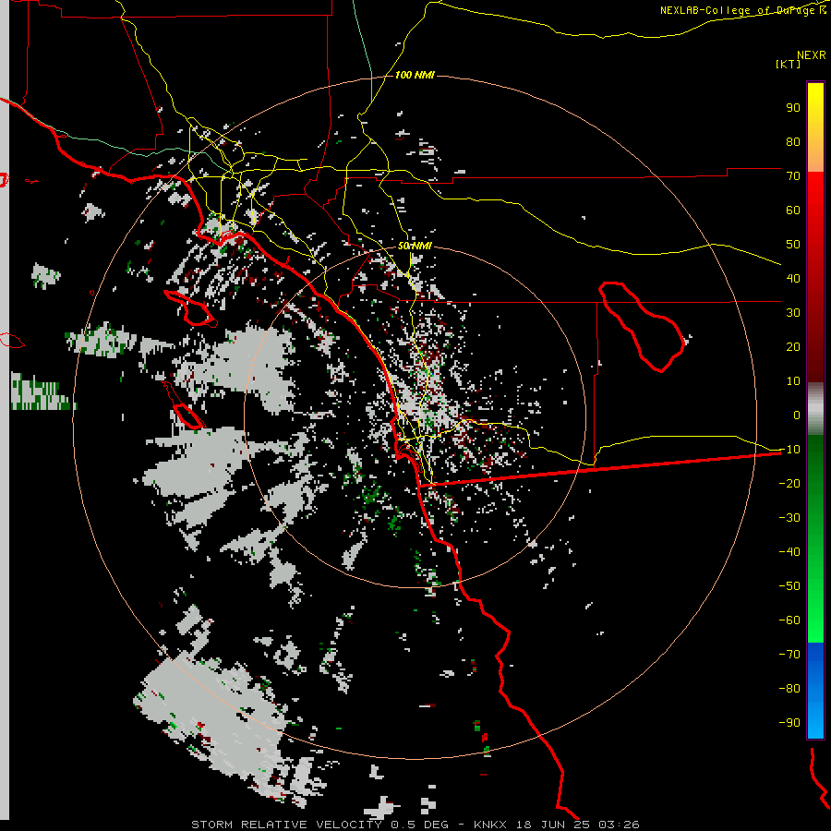Click the -40 value on velocity scale
Viewport: 831px width, 831px height.
pyautogui.click(x=789, y=552)
